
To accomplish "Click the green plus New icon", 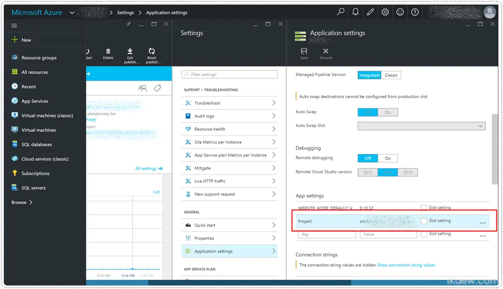I will (x=15, y=40).
